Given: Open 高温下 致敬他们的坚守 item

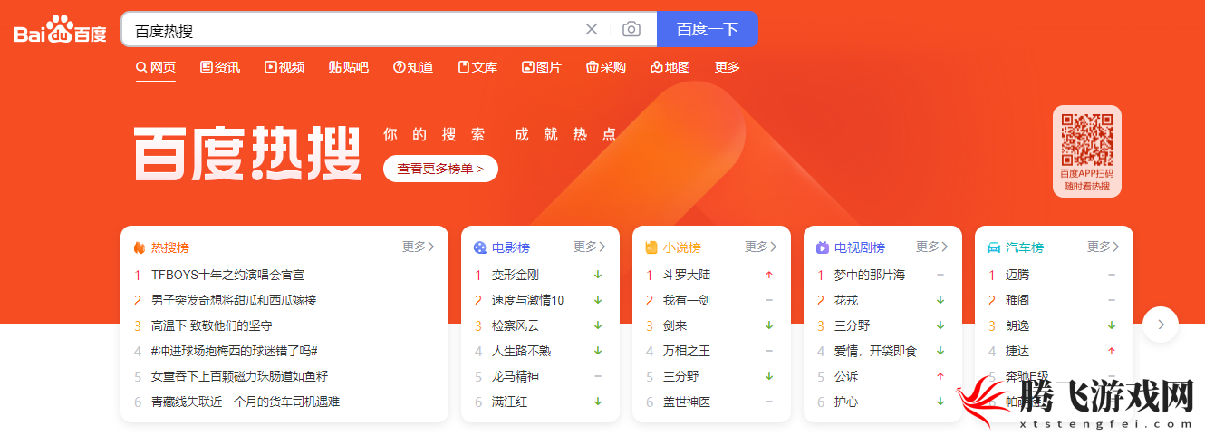Looking at the screenshot, I should tap(212, 325).
